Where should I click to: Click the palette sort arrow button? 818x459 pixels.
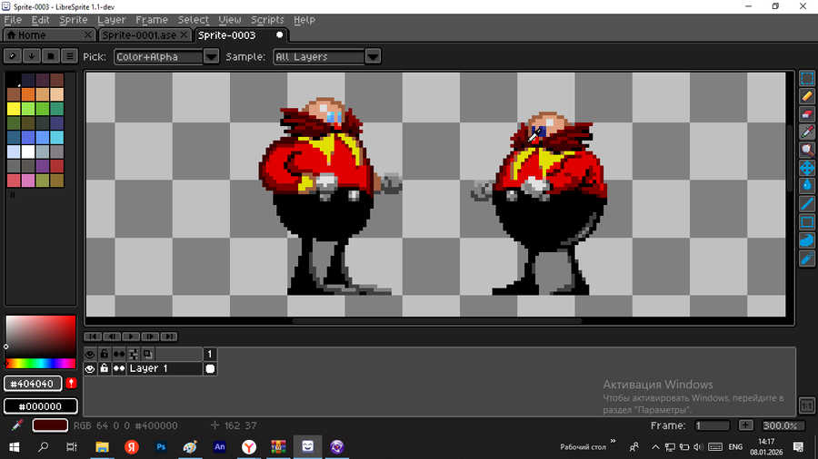[x=31, y=56]
